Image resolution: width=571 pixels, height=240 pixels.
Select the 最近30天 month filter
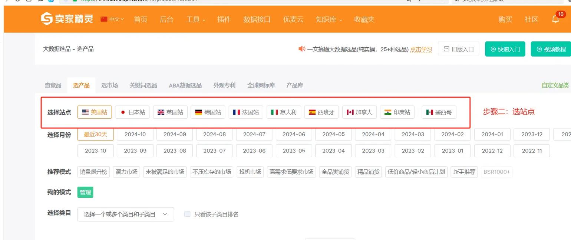coord(95,134)
